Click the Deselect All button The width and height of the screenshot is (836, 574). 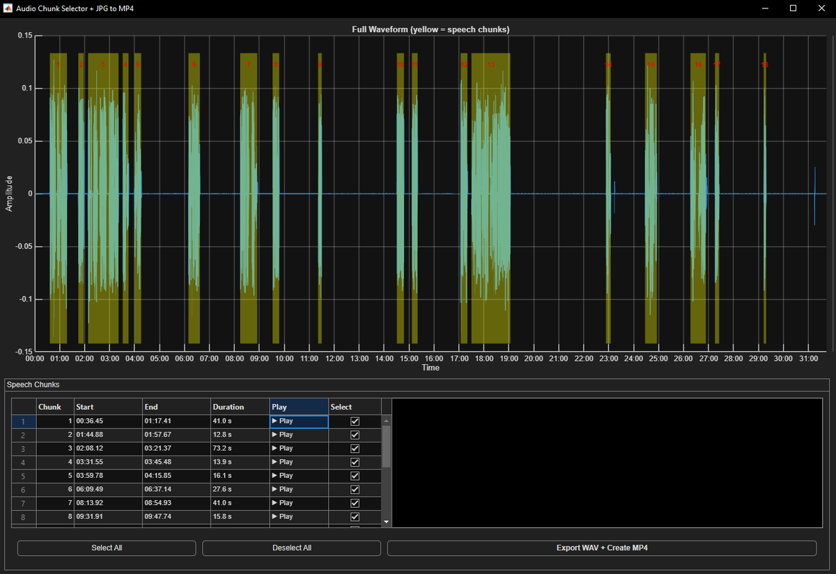pos(292,548)
